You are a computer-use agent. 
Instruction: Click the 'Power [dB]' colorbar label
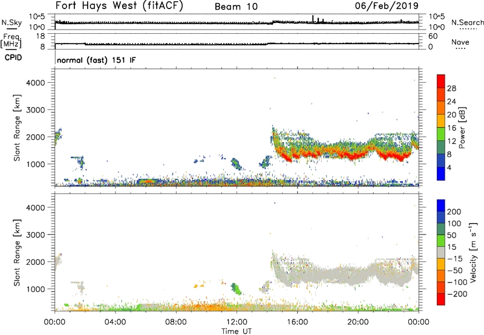[x=462, y=128]
